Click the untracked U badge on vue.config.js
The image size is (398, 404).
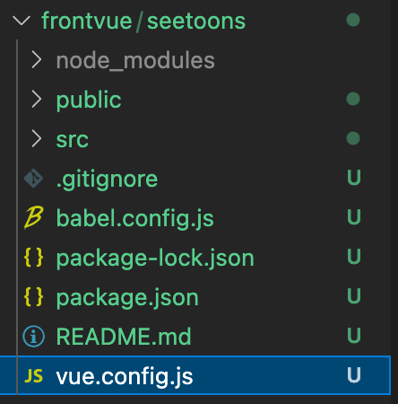354,375
